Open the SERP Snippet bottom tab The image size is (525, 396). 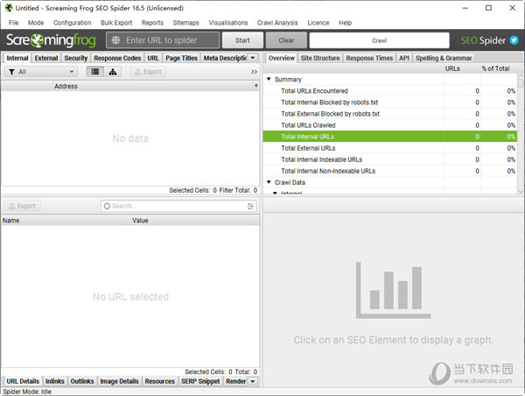[200, 381]
